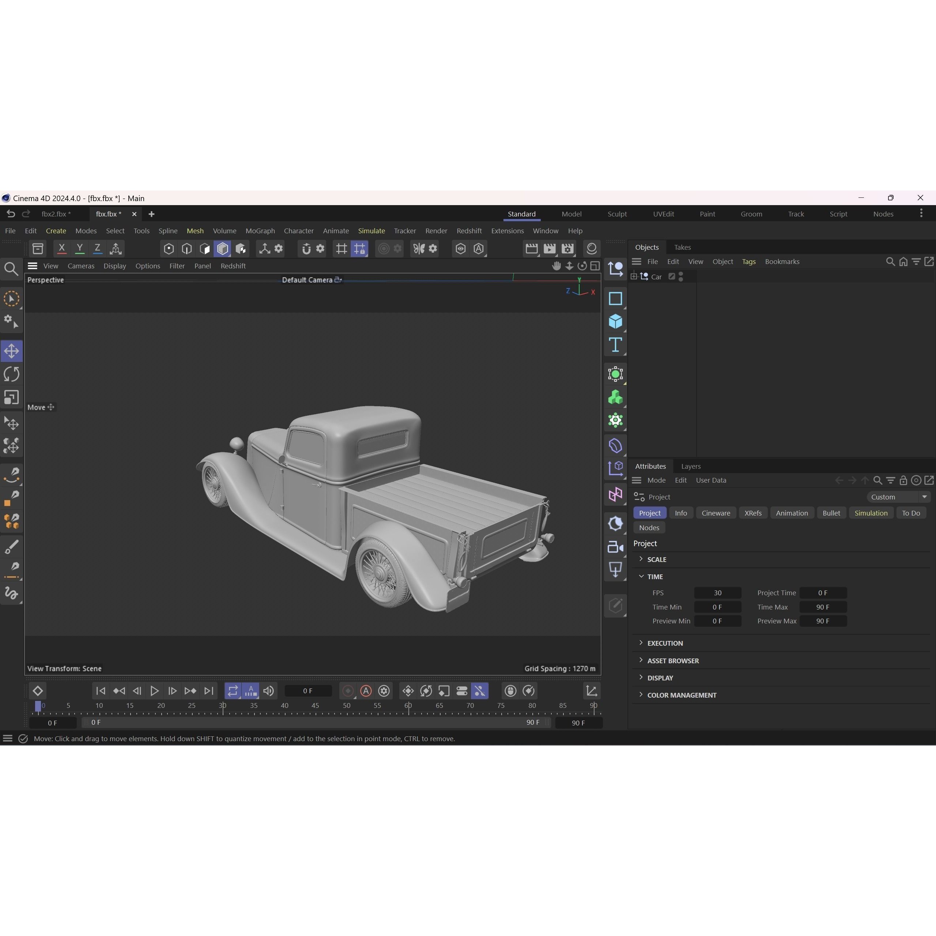The image size is (936, 936).
Task: Click the FPS input field
Action: 718,593
